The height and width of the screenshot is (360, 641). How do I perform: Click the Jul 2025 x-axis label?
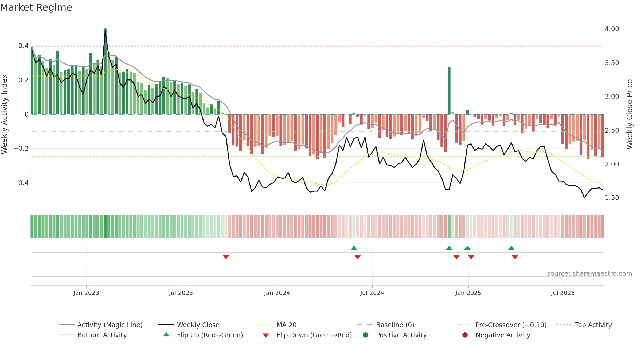click(x=563, y=293)
